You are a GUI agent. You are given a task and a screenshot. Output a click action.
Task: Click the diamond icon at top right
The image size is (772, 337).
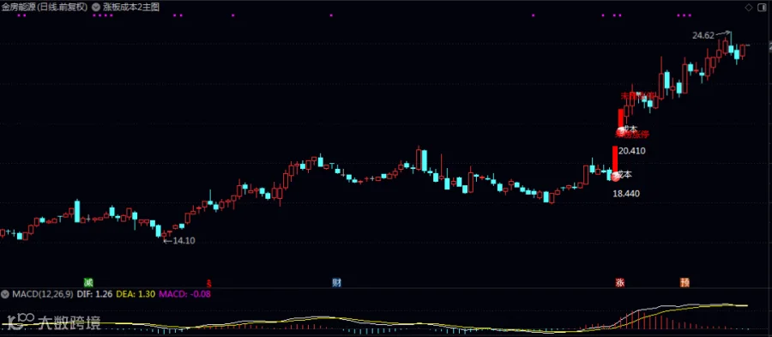point(749,7)
